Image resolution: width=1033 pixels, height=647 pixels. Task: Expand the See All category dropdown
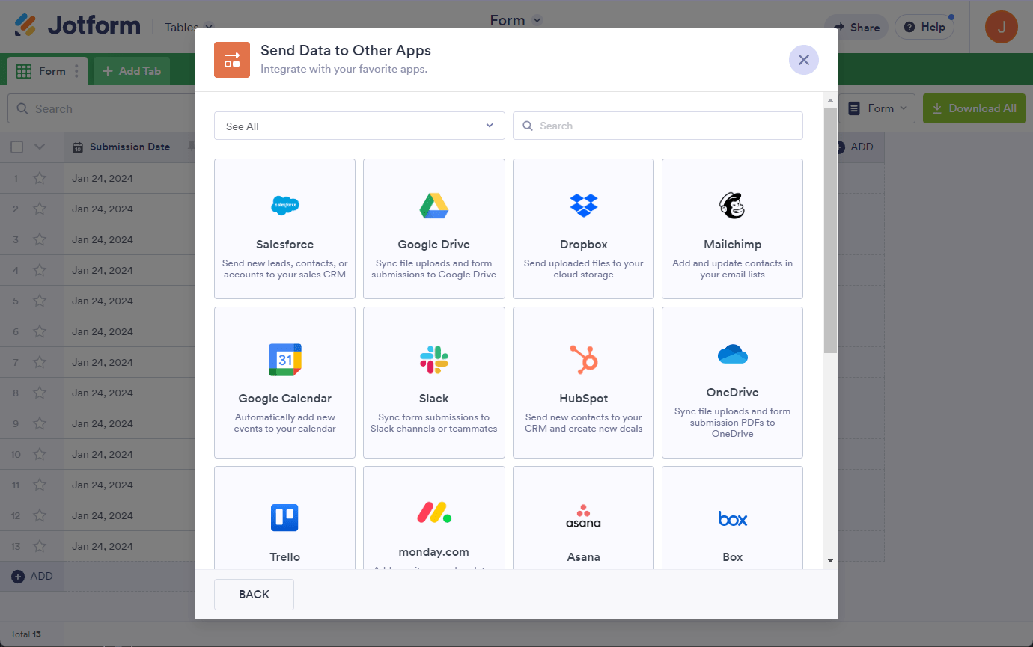pyautogui.click(x=359, y=126)
